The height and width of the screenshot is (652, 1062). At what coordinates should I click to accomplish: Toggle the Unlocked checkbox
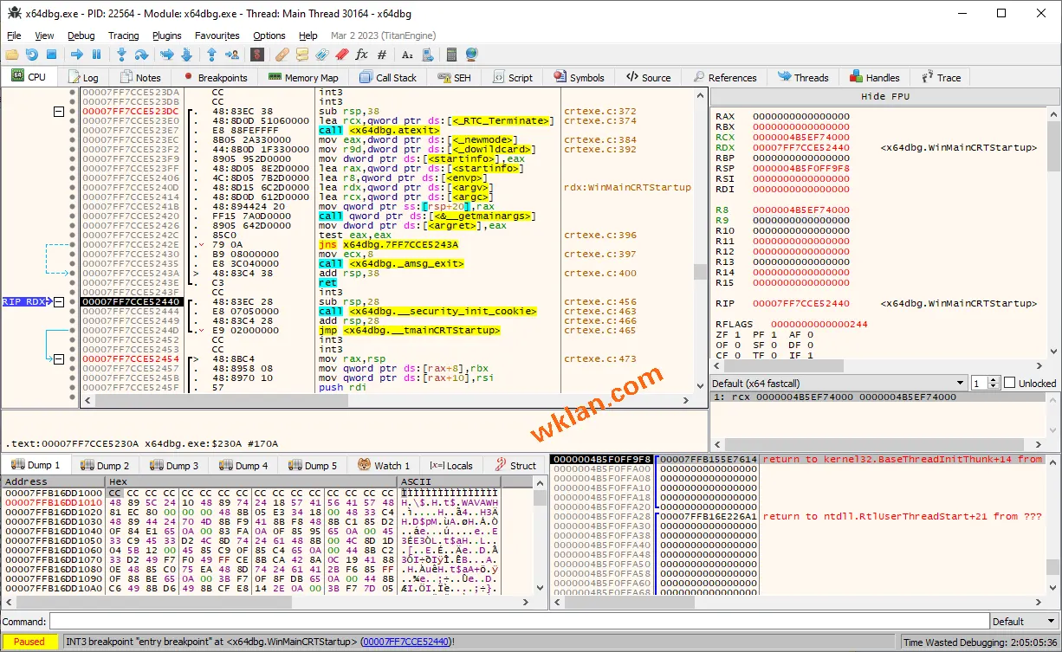point(1009,383)
